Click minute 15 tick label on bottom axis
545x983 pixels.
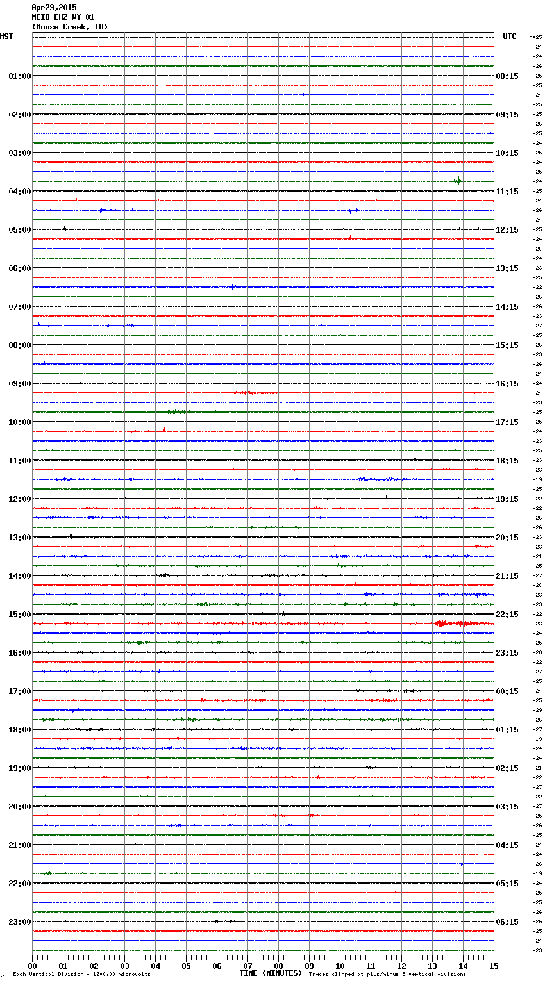click(x=494, y=966)
